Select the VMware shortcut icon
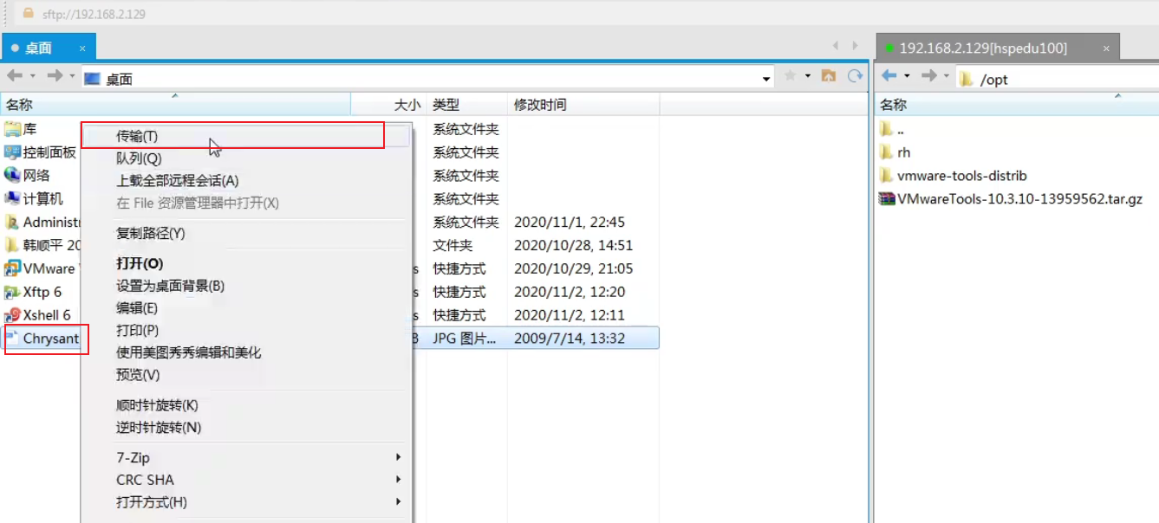This screenshot has height=523, width=1159. (x=12, y=268)
